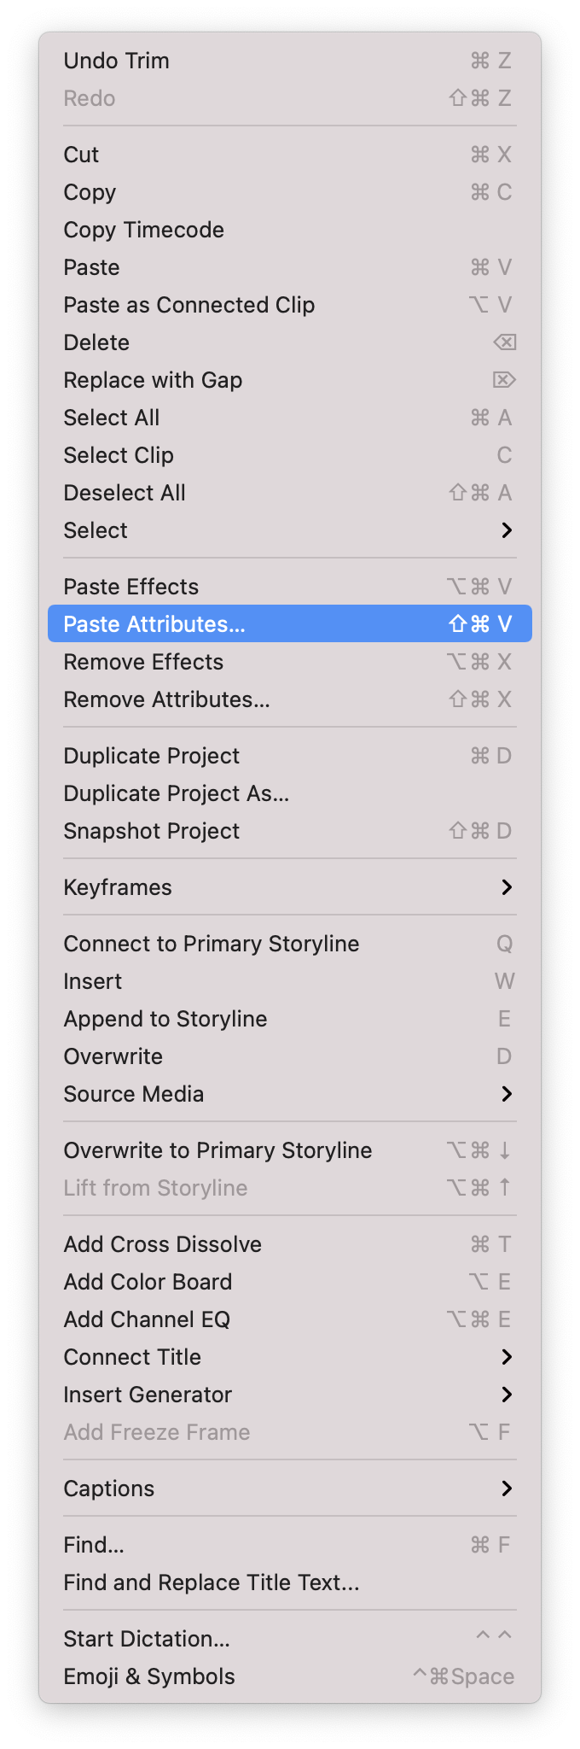Image resolution: width=580 pixels, height=1749 pixels.
Task: Click Copy Timecode
Action: click(x=290, y=230)
